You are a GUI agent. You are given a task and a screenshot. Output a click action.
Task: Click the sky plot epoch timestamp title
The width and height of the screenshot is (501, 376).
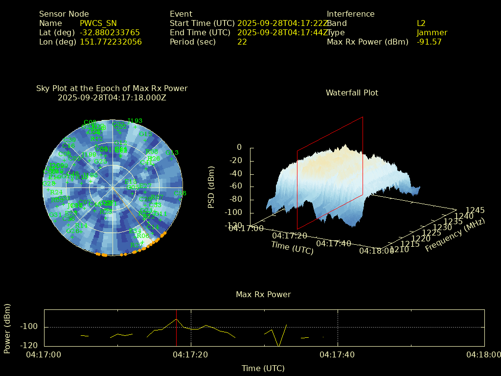pos(112,97)
